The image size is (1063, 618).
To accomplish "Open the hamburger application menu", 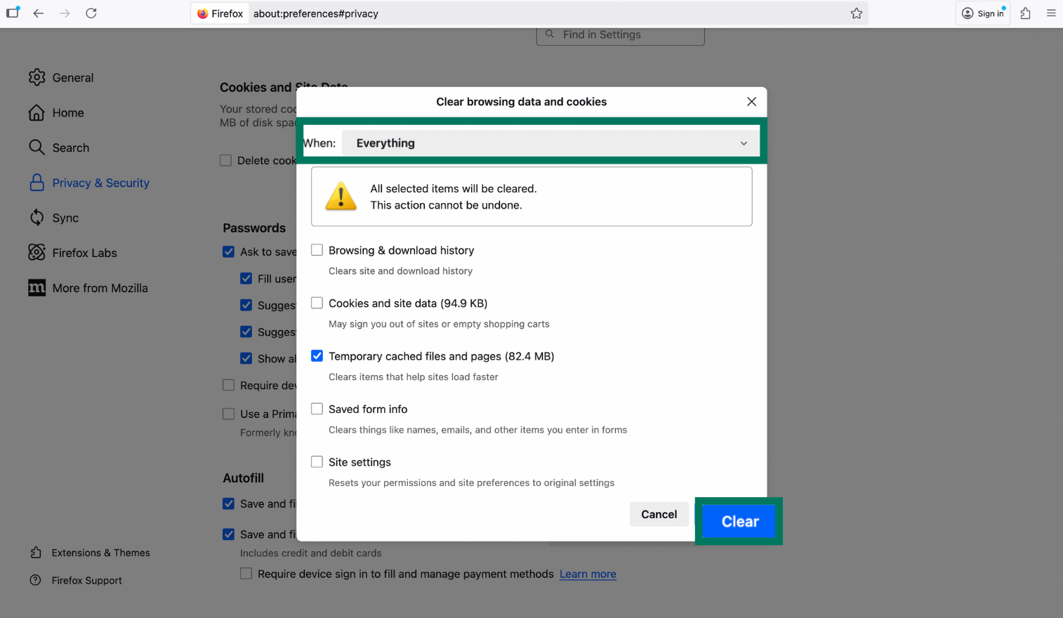I will point(1050,13).
